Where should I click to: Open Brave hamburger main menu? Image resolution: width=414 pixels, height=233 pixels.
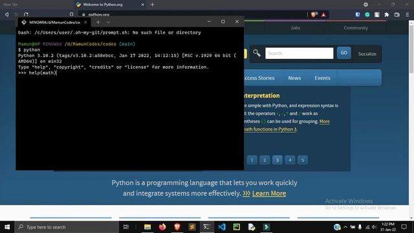click(x=407, y=15)
